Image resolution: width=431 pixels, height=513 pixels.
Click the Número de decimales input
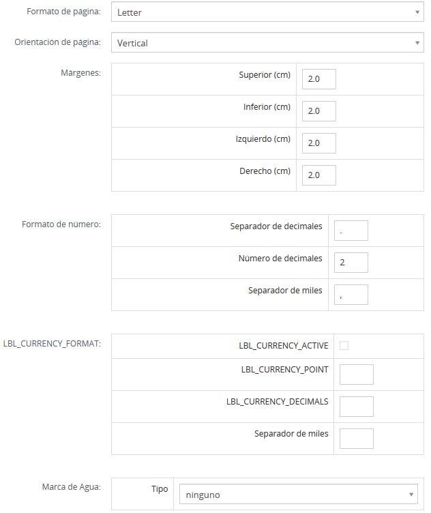[351, 263]
